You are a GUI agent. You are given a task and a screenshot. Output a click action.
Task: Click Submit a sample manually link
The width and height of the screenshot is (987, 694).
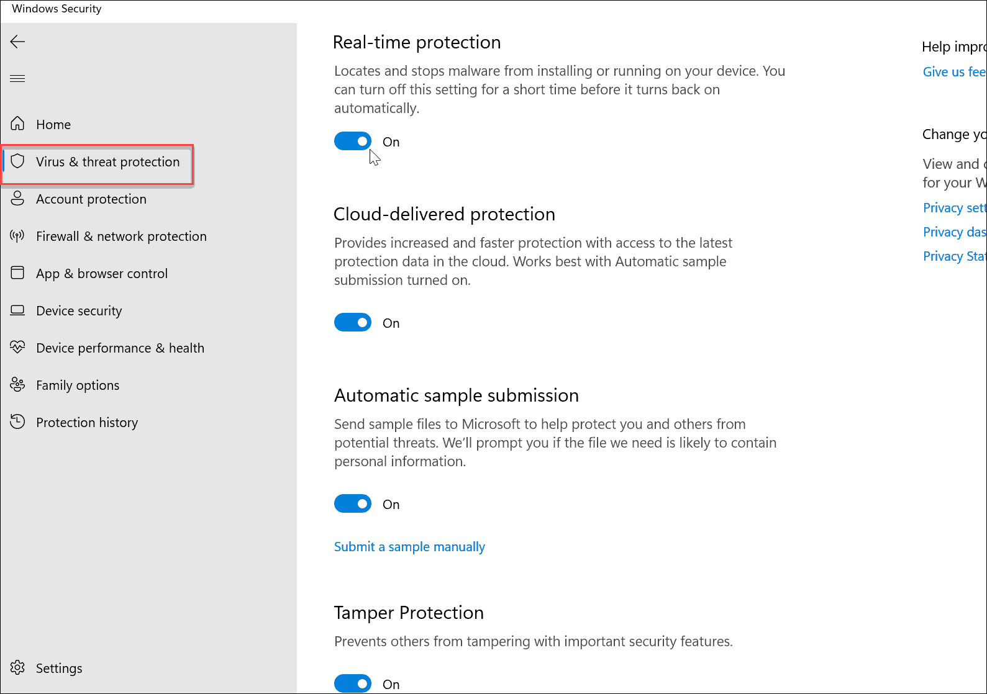tap(409, 546)
